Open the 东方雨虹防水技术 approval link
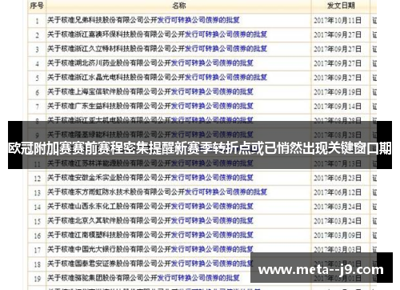 [158, 192]
